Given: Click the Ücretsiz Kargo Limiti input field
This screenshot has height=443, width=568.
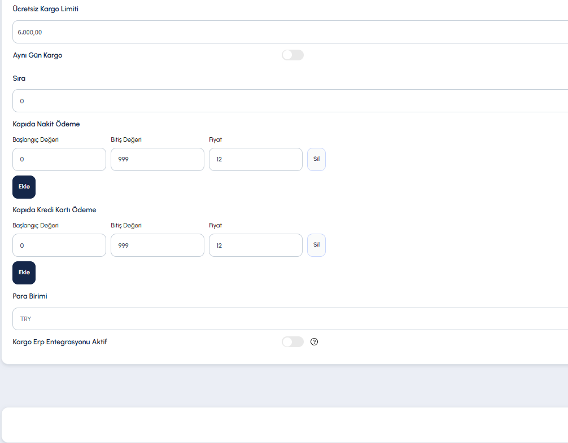Looking at the screenshot, I should click(x=290, y=32).
